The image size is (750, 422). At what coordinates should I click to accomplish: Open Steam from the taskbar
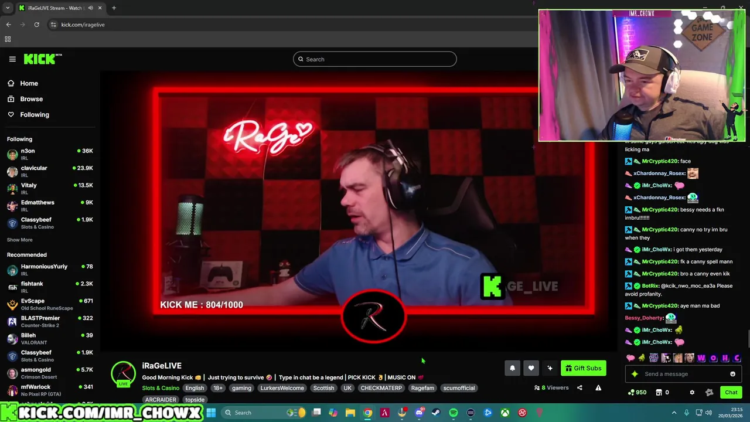pyautogui.click(x=436, y=413)
